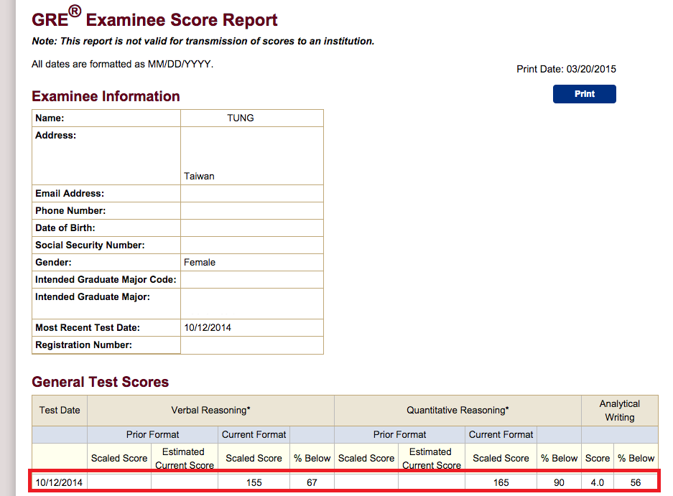Click Current Format under Quantitative Reasoning
This screenshot has width=673, height=496.
(x=501, y=435)
